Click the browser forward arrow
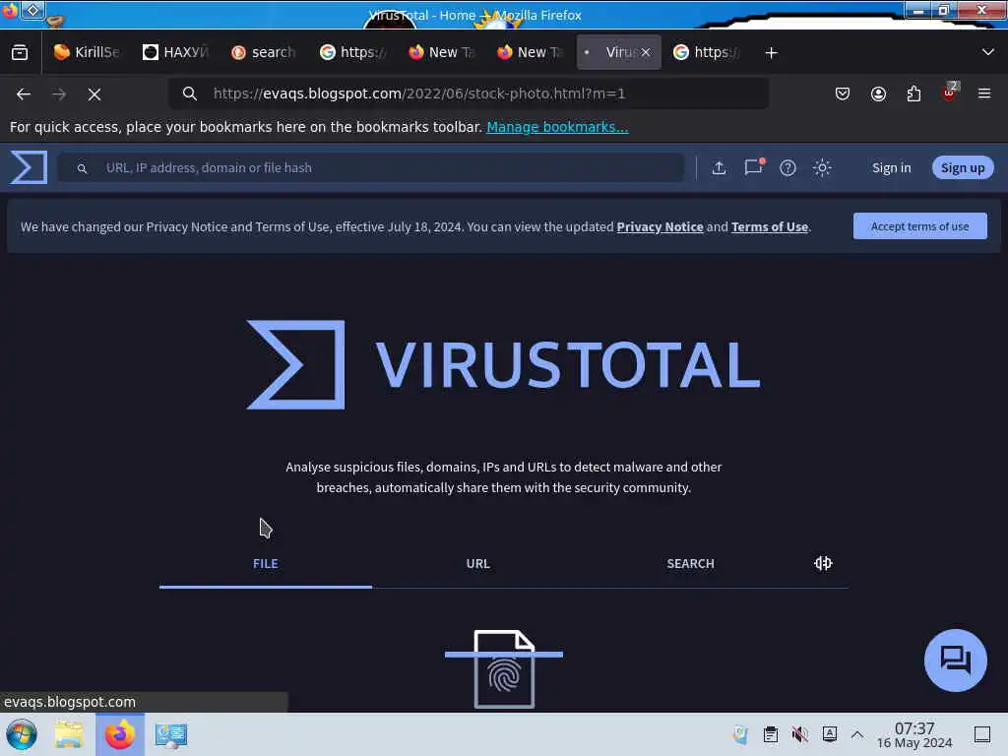 tap(59, 94)
